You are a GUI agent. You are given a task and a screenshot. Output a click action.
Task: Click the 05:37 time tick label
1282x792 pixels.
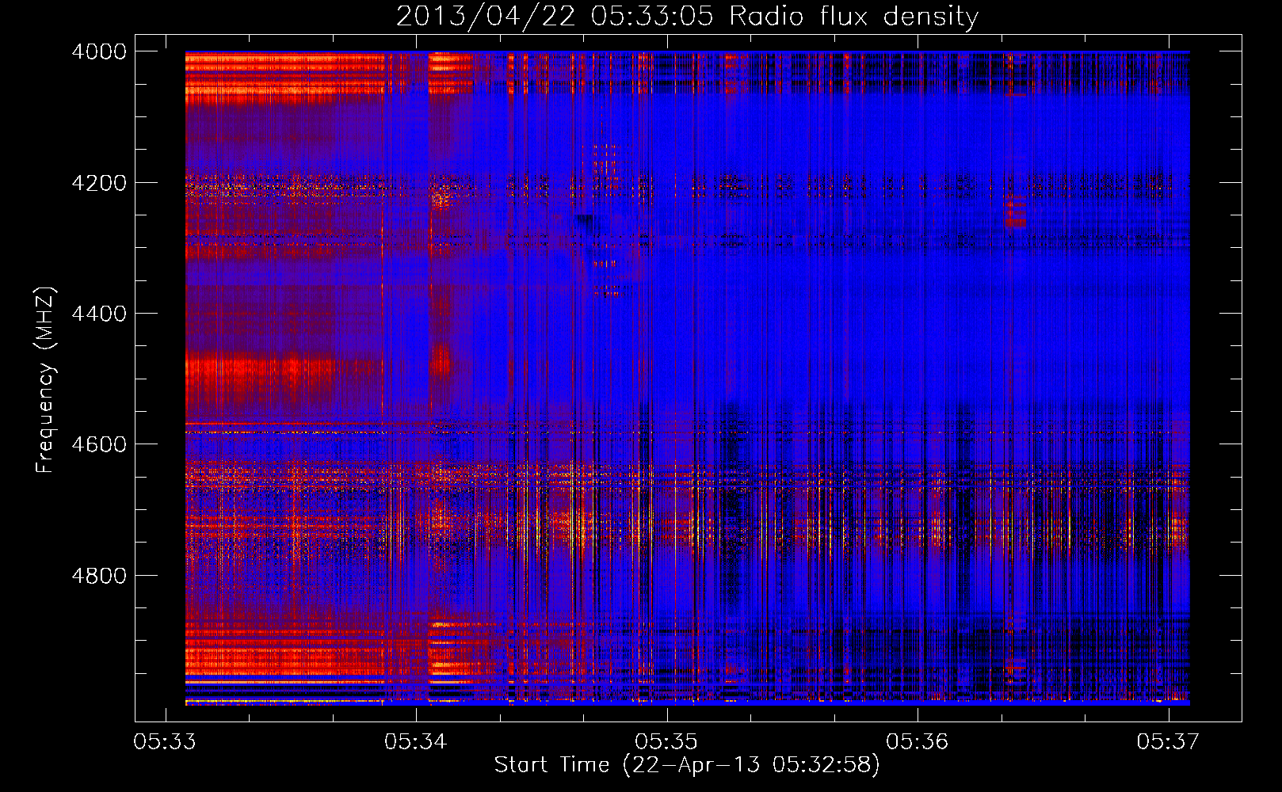tap(1169, 741)
